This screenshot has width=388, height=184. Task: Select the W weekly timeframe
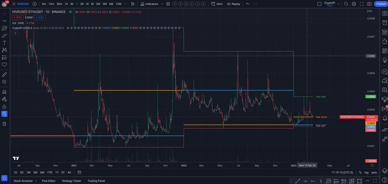click(x=87, y=4)
